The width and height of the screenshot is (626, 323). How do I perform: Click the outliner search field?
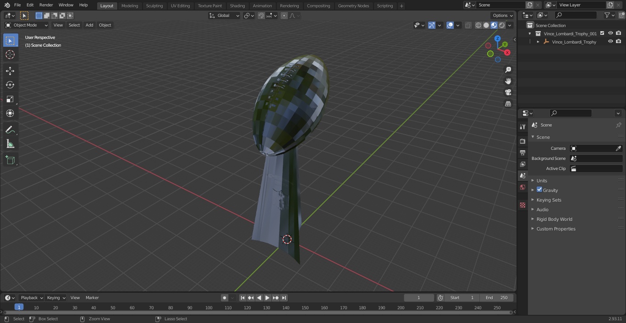click(x=576, y=16)
